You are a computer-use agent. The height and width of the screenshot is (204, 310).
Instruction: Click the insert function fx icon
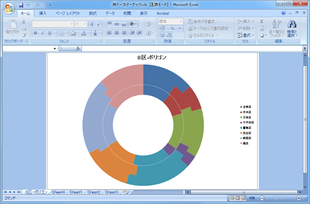tap(78, 48)
